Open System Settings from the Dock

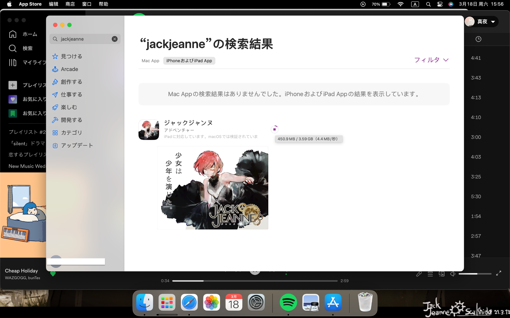[256, 302]
